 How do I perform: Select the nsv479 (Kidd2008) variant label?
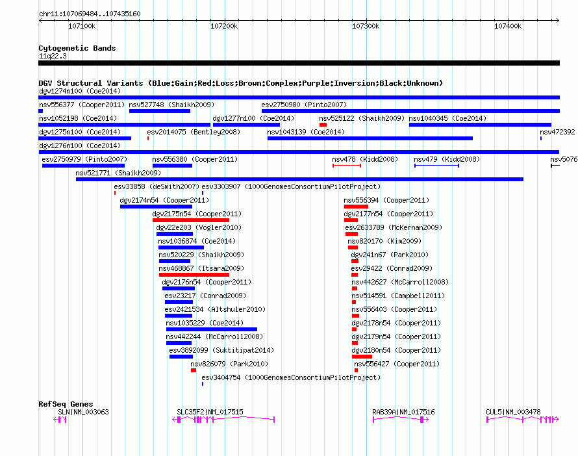coord(447,159)
